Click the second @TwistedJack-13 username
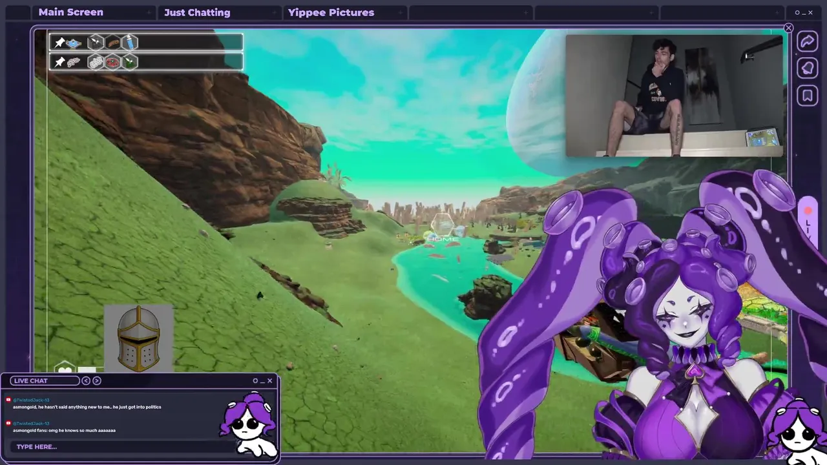Image resolution: width=827 pixels, height=465 pixels. point(31,423)
